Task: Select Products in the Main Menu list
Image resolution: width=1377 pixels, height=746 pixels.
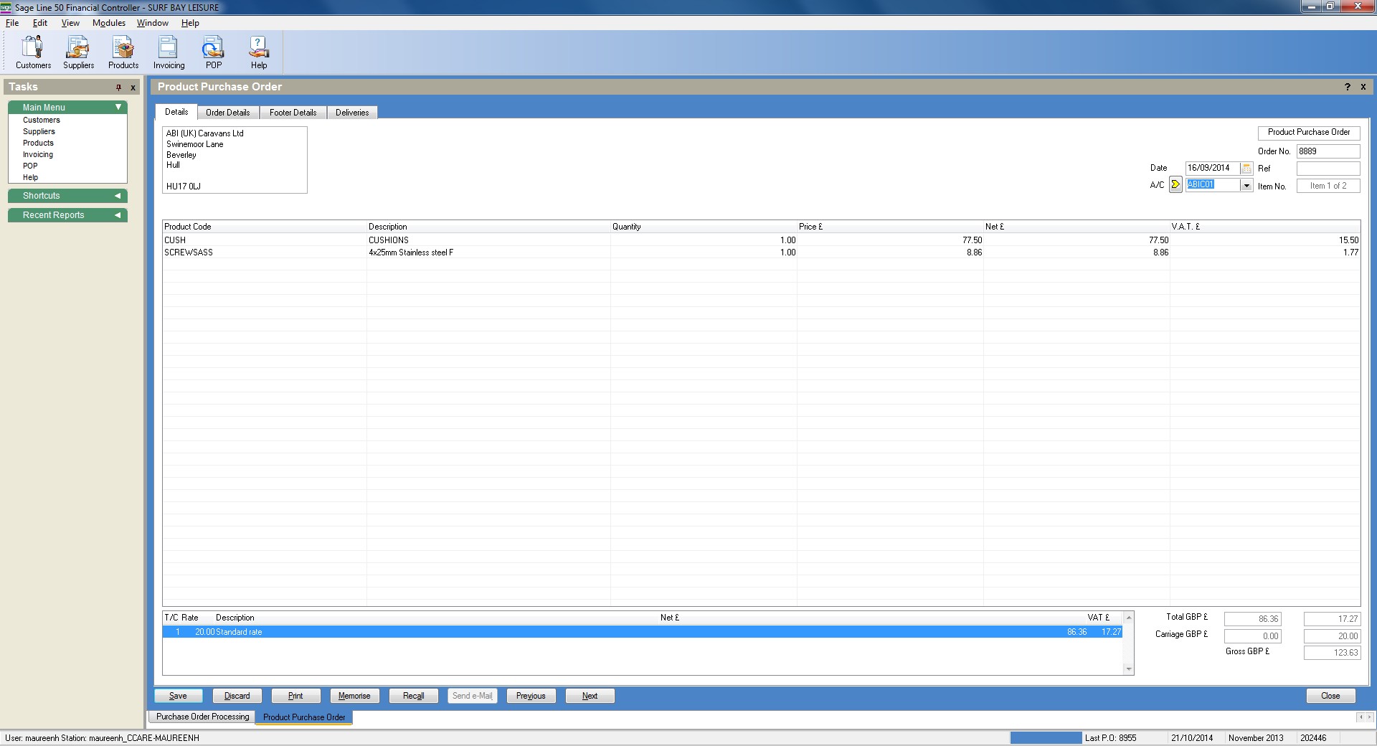Action: (x=38, y=143)
